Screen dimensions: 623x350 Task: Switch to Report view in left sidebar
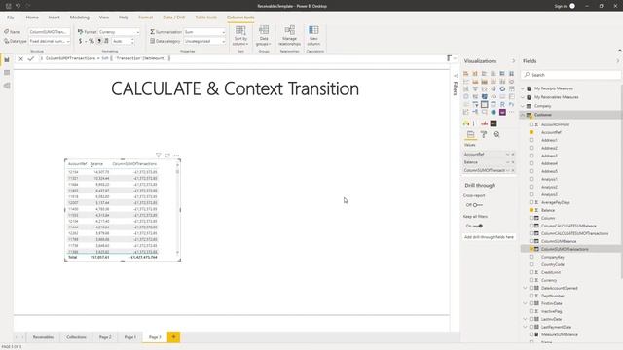[x=7, y=60]
